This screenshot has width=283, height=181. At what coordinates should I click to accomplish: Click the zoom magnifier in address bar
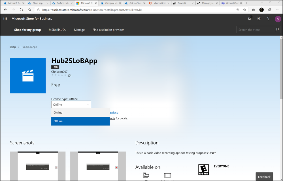238,10
